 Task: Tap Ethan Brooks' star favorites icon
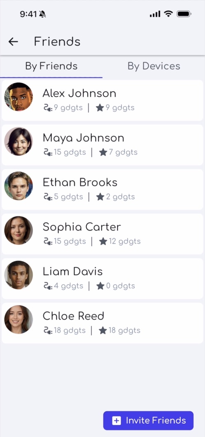pos(100,197)
